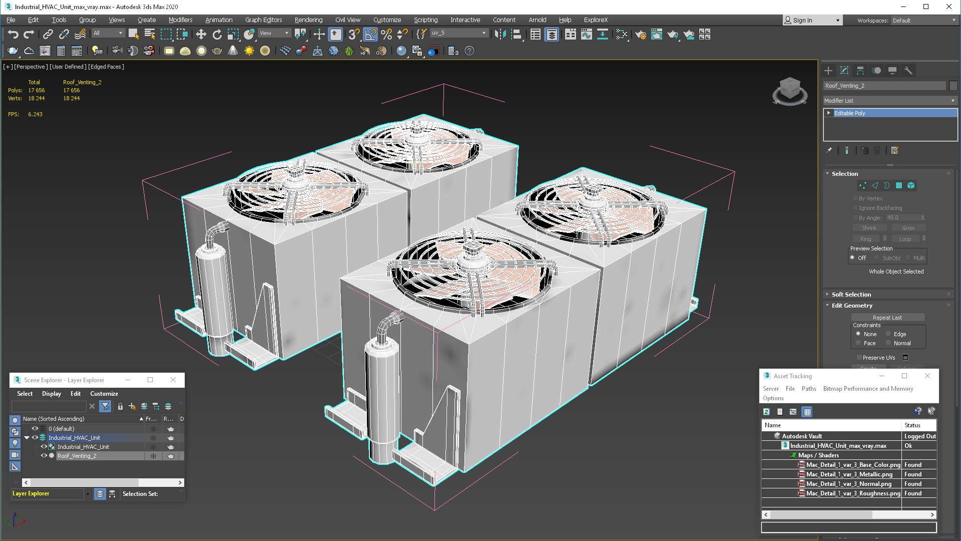This screenshot has height=541, width=961.
Task: Toggle the Percent Snap icon
Action: click(x=386, y=34)
